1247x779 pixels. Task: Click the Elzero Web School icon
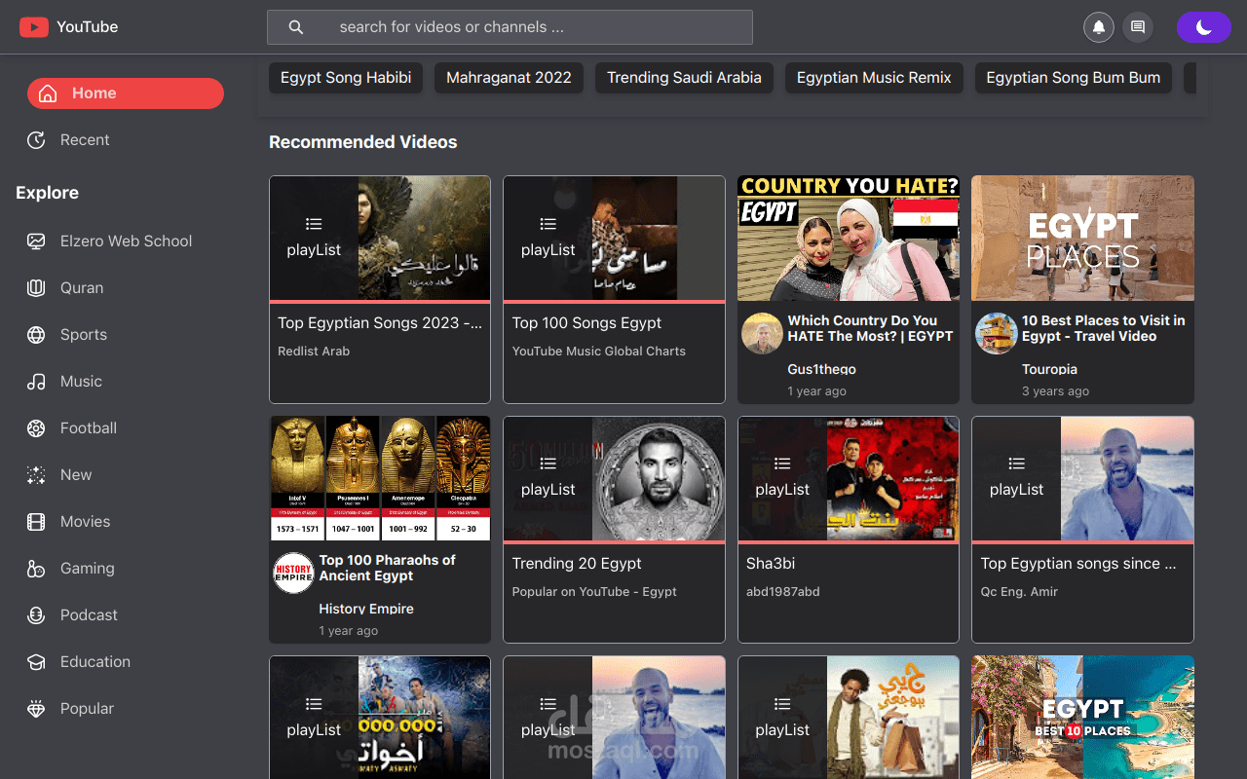[x=36, y=241]
